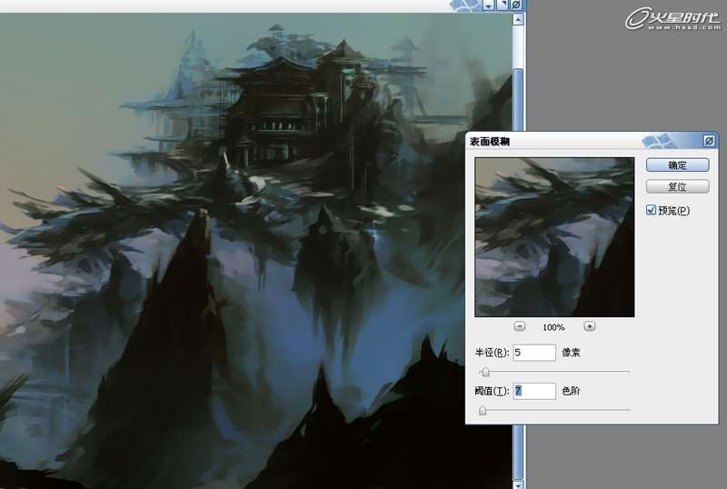Click the 像素 unit label
This screenshot has height=489, width=727.
571,353
